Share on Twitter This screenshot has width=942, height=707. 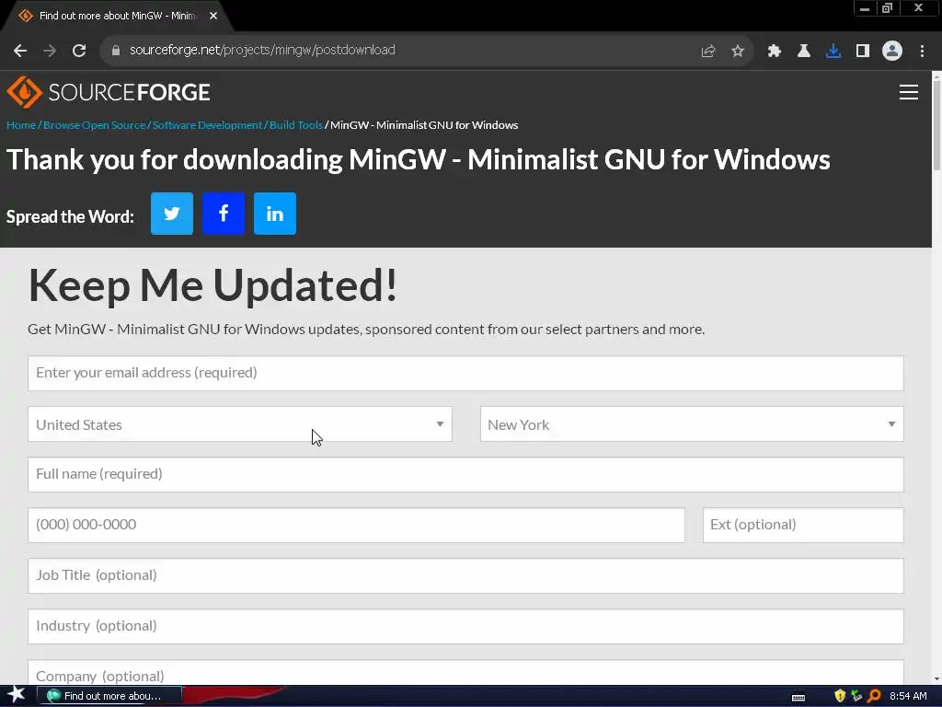(x=172, y=214)
